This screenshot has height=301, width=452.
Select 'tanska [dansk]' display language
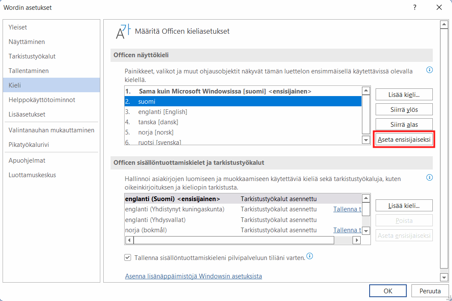(243, 122)
